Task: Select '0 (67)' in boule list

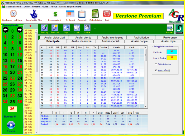Action: [x=27, y=105]
